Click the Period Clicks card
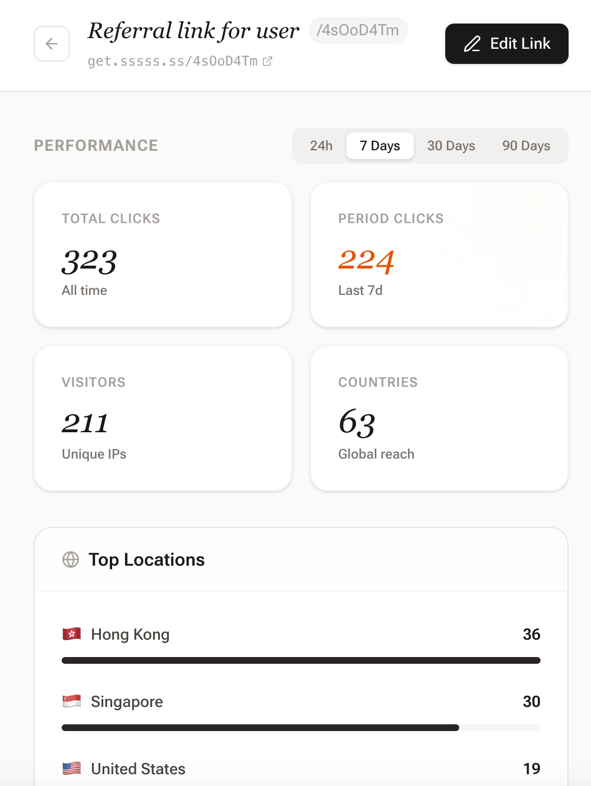This screenshot has height=786, width=591. pyautogui.click(x=439, y=255)
